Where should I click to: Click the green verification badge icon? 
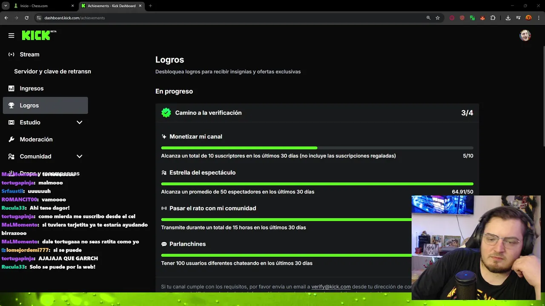click(166, 113)
